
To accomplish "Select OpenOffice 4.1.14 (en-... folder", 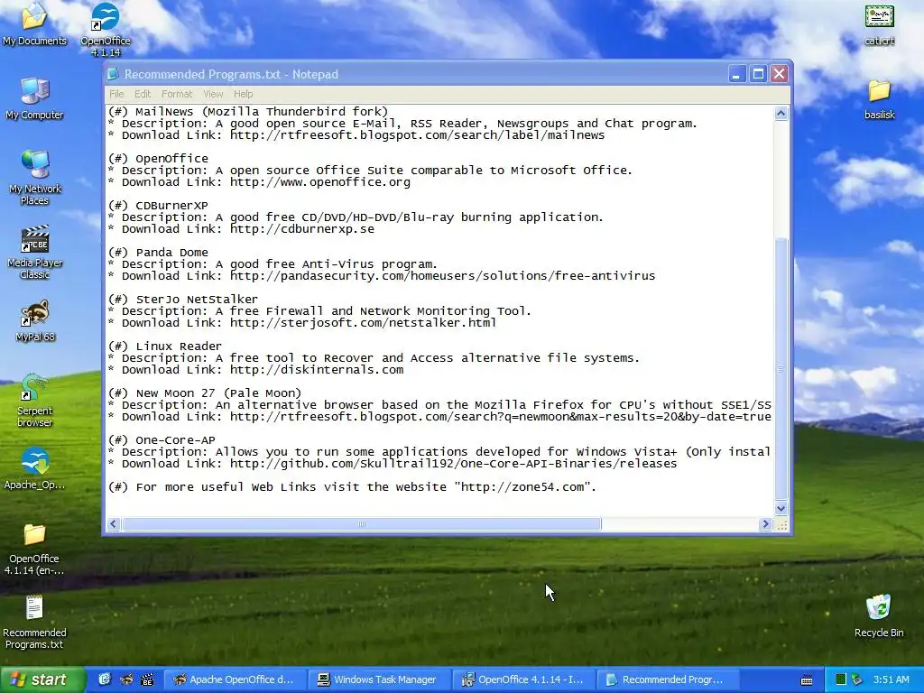I will tap(34, 549).
